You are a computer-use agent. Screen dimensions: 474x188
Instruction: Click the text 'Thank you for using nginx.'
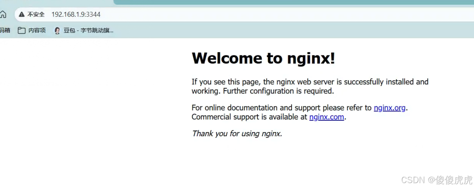tap(237, 133)
